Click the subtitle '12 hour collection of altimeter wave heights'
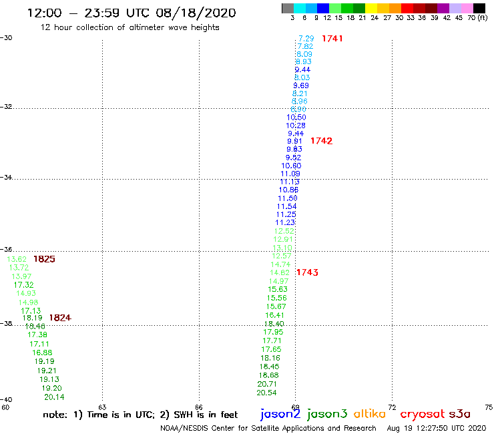 (x=130, y=28)
